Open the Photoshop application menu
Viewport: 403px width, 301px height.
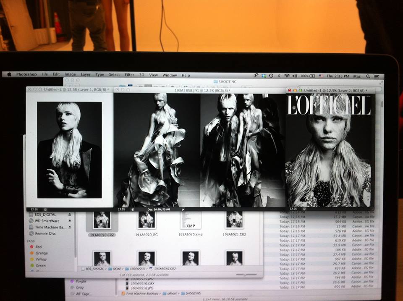point(26,74)
